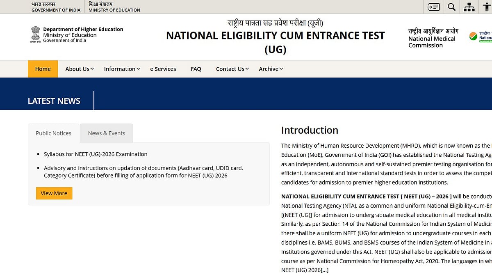
Task: Open the Archive dropdown menu
Action: (x=270, y=69)
